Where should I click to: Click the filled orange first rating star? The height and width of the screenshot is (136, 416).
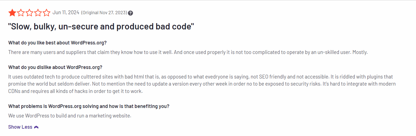click(x=12, y=13)
